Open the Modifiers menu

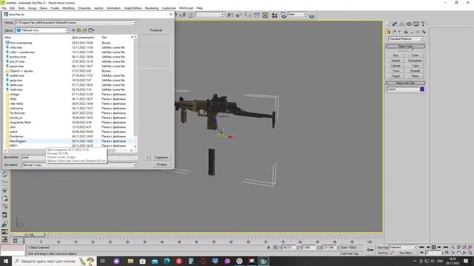click(69, 8)
